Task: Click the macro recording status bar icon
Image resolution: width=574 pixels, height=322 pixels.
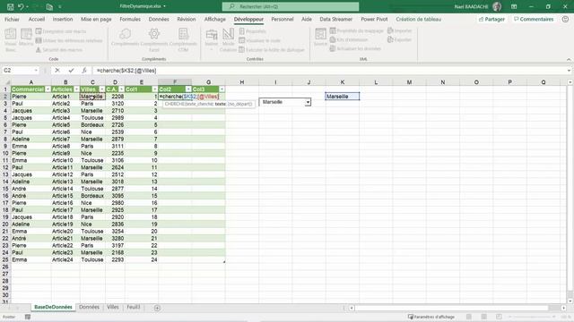Action: [x=28, y=317]
